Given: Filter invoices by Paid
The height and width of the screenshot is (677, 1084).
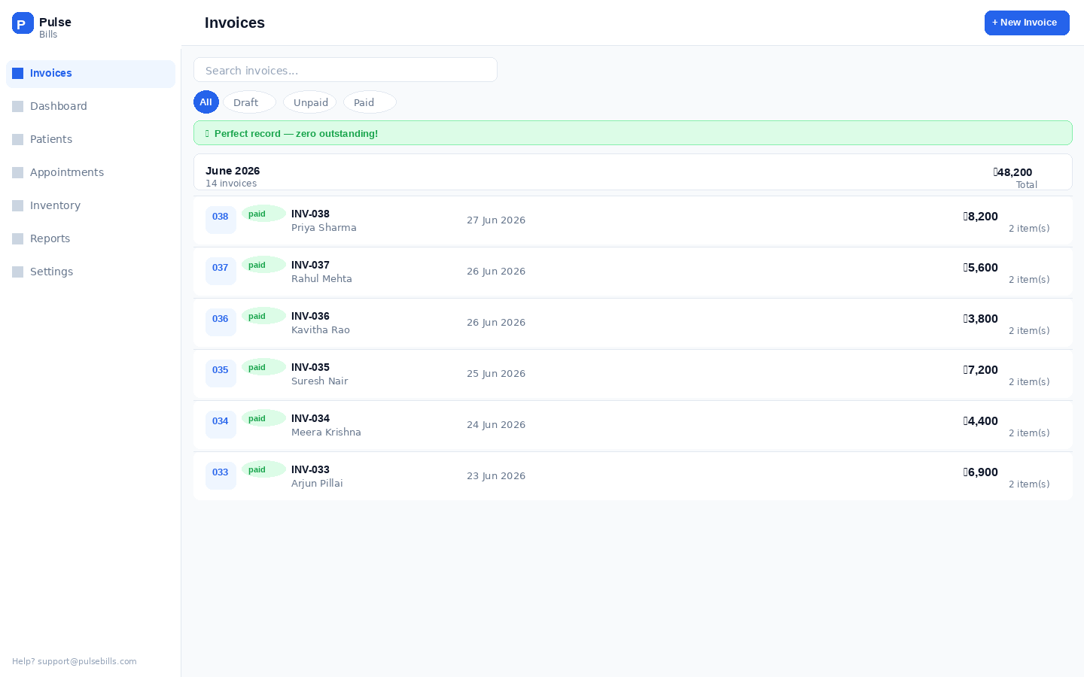Looking at the screenshot, I should [370, 102].
